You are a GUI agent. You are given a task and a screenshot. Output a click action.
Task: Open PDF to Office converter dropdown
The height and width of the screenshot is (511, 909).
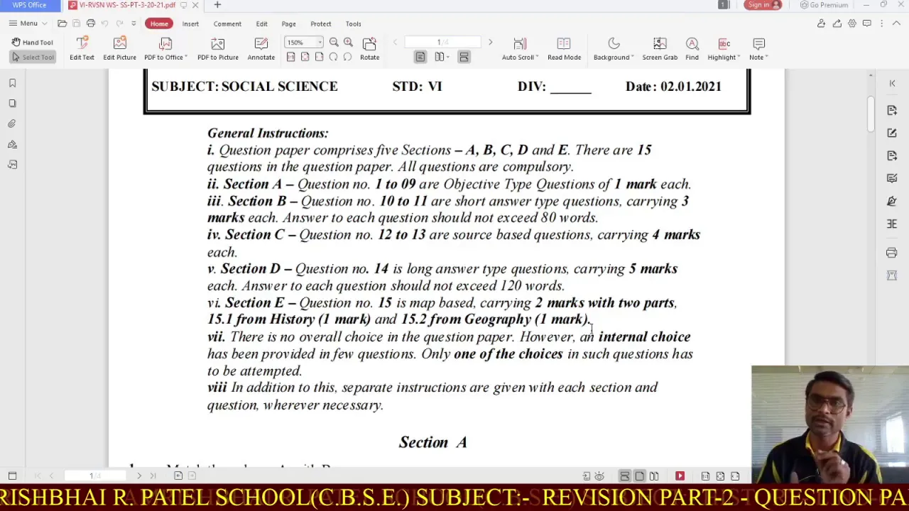pos(165,49)
